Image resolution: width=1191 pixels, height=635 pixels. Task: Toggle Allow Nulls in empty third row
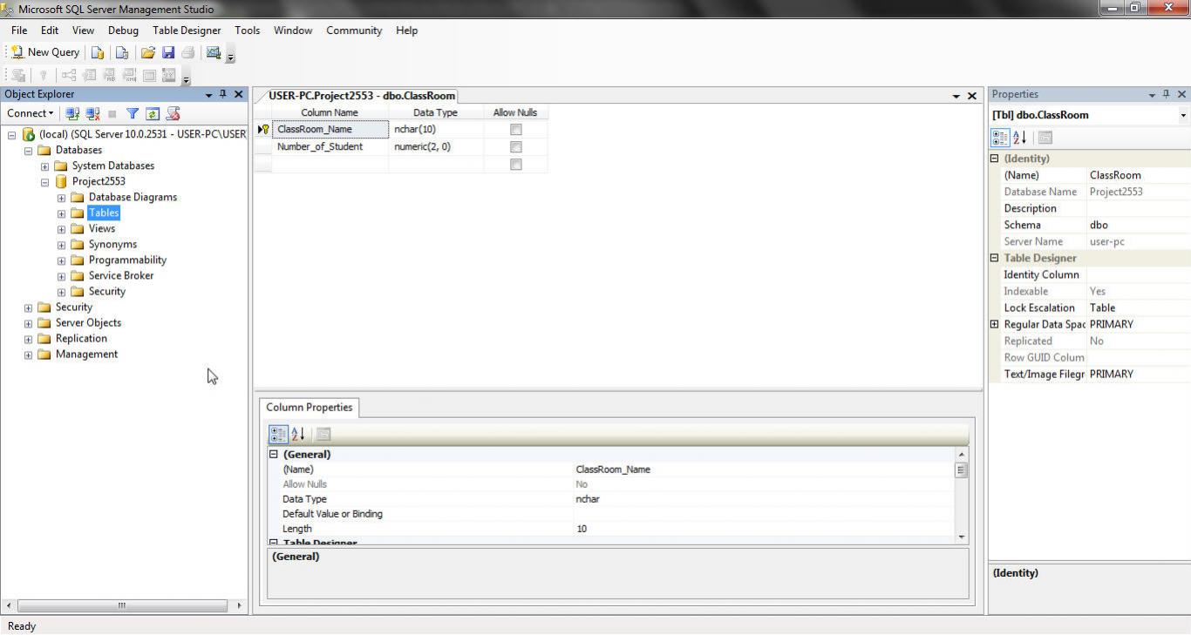coord(515,164)
